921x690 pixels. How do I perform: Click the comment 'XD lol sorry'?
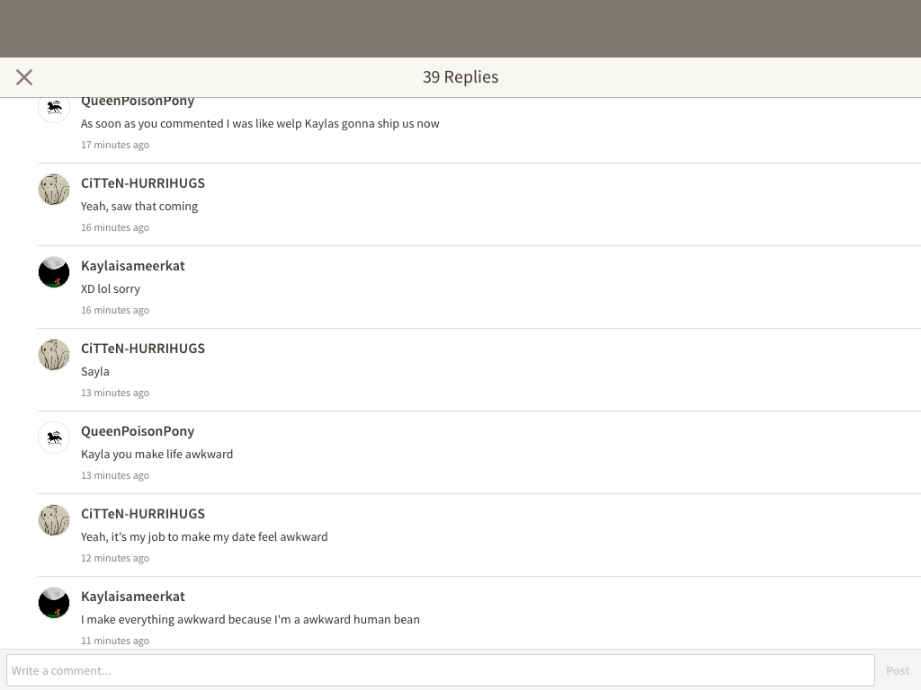pos(111,289)
